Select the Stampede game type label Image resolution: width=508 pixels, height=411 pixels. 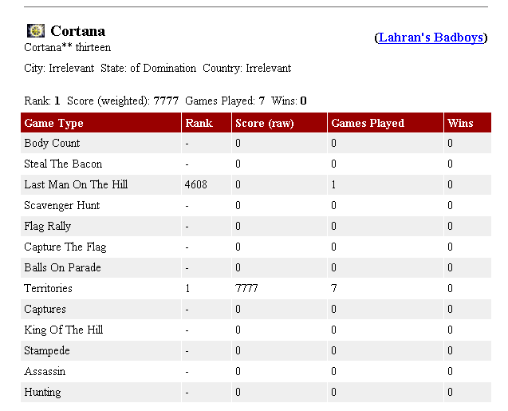pos(47,351)
